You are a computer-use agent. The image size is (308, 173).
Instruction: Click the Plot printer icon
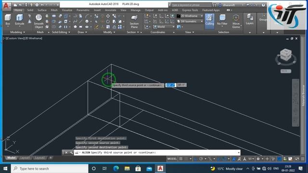pos(37,5)
